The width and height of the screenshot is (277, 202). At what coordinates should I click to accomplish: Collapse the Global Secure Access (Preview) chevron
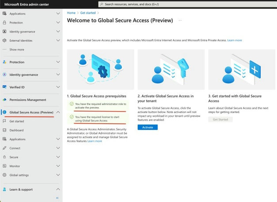coord(58,112)
